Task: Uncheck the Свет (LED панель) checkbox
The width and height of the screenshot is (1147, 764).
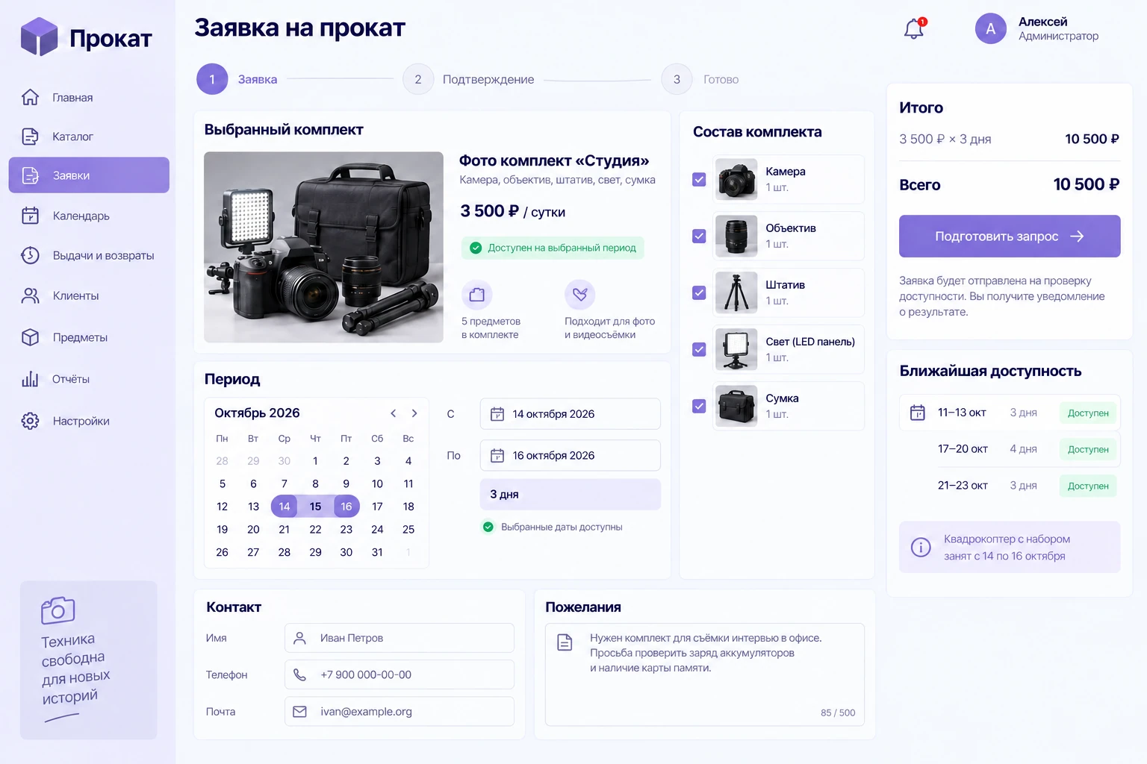Action: click(x=699, y=349)
